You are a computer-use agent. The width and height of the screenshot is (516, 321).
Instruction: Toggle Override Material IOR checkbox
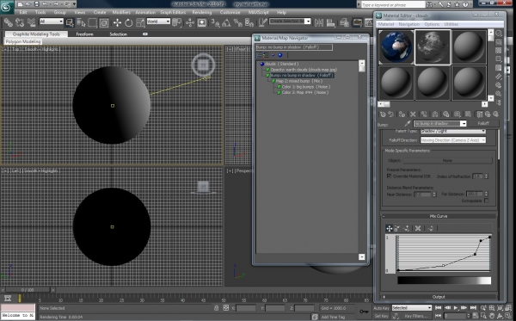click(x=390, y=176)
